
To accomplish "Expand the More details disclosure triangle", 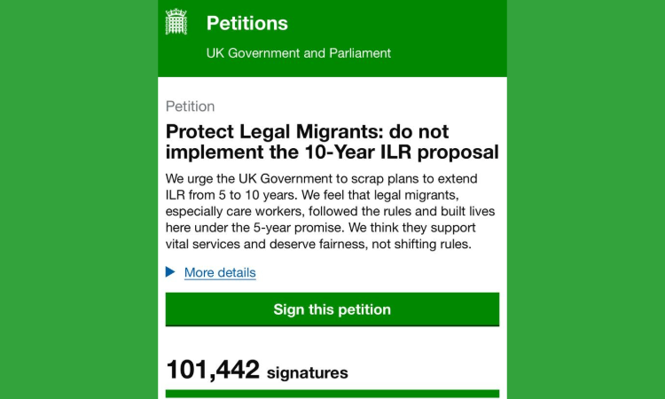I will (170, 272).
